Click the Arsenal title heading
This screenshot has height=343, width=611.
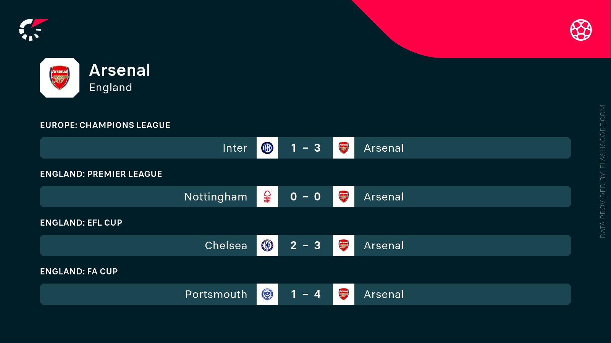pyautogui.click(x=120, y=70)
